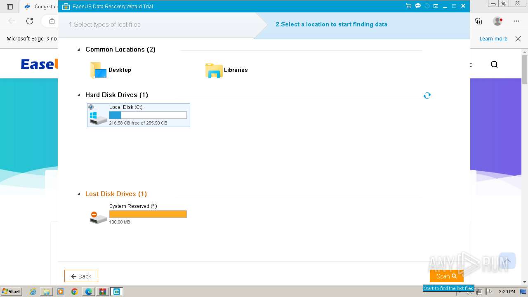Go back in Edge browser
The height and width of the screenshot is (297, 528).
pyautogui.click(x=12, y=21)
